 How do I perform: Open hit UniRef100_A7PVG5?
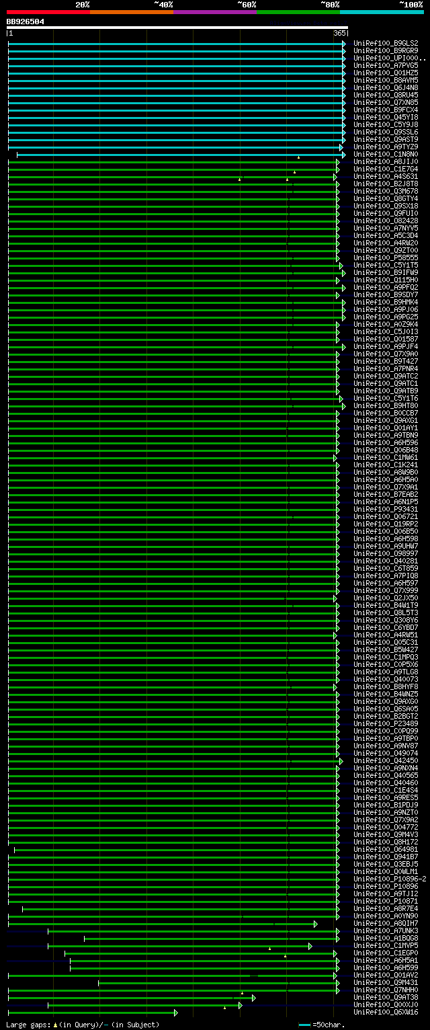click(386, 65)
